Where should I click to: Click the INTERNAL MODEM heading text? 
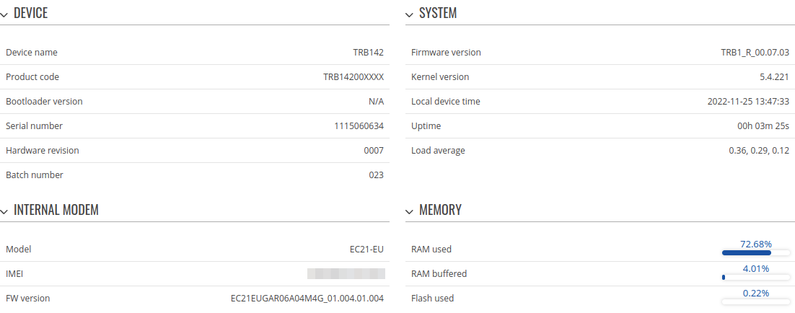[56, 211]
